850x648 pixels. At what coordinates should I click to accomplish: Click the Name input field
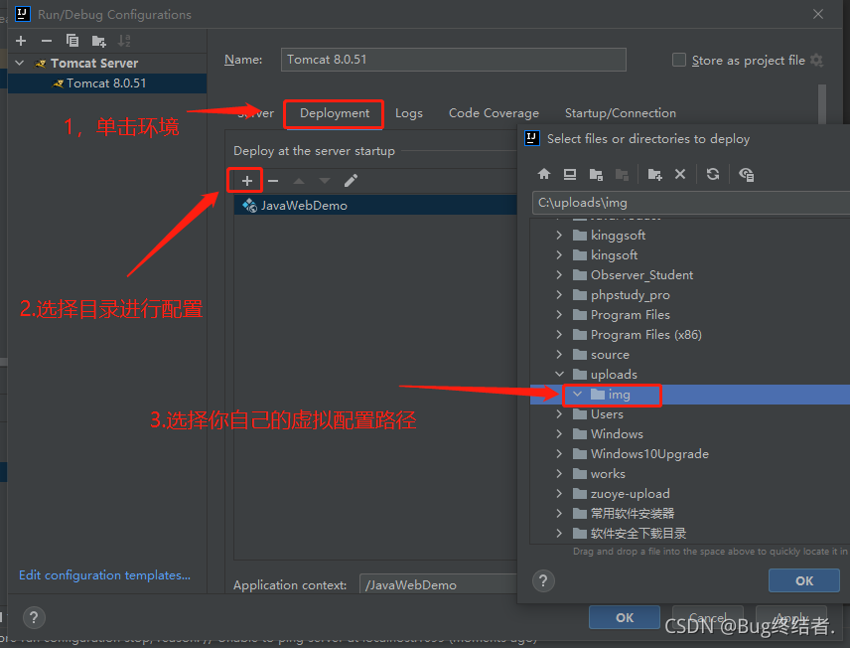pos(453,60)
